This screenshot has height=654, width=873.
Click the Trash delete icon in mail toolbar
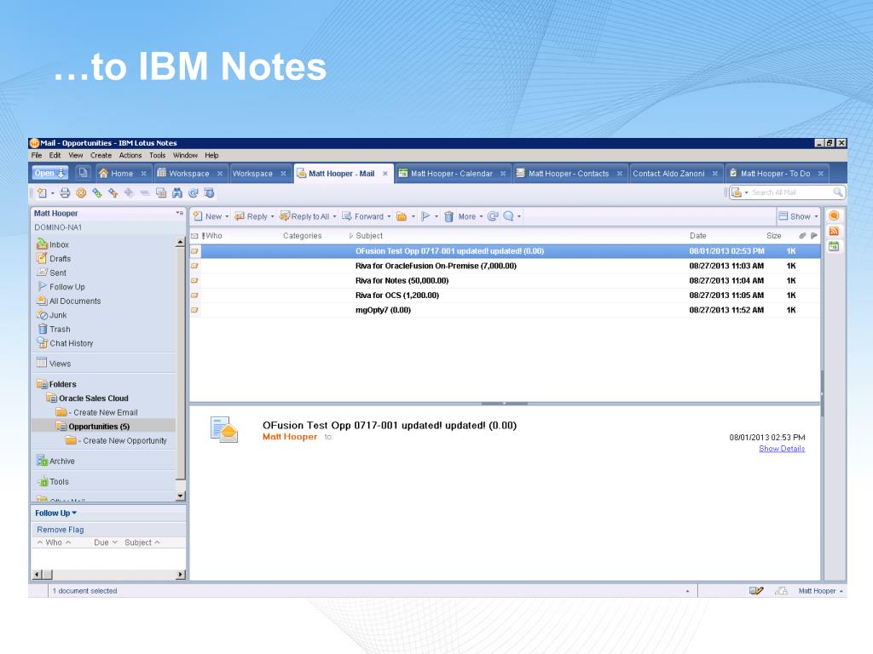pos(448,216)
